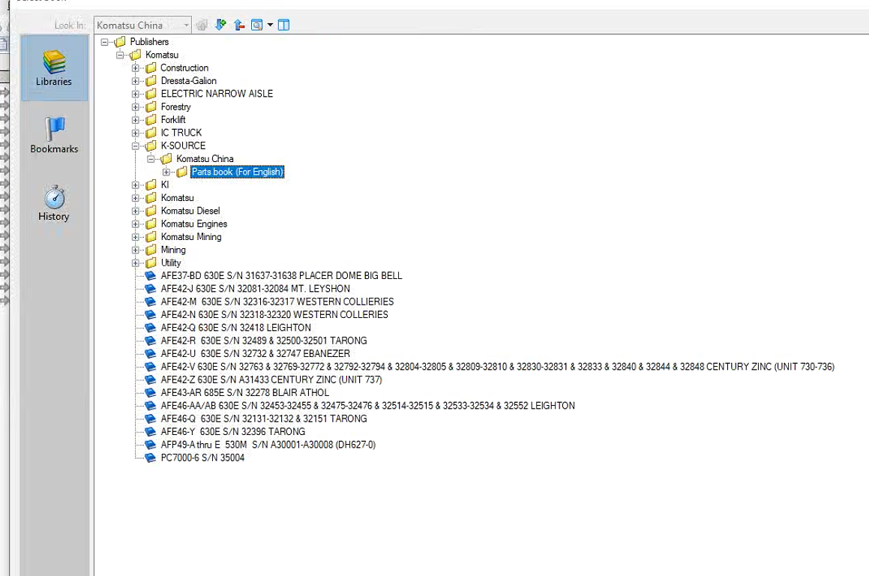
Task: Open AFP49-A thru E 530M book
Action: tap(268, 445)
